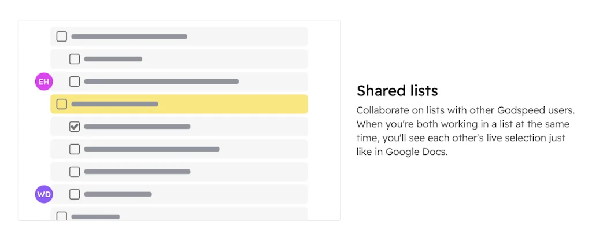Check the topmost list item checkbox

click(x=62, y=36)
